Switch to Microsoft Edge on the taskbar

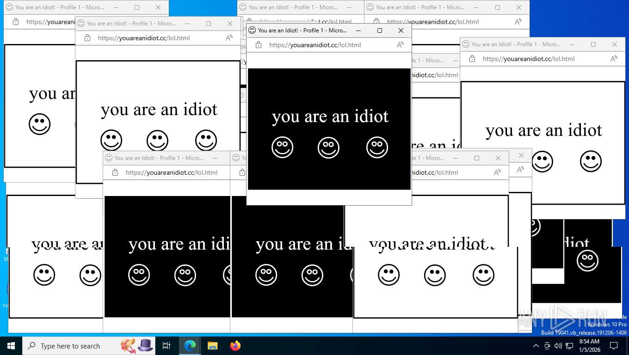190,346
